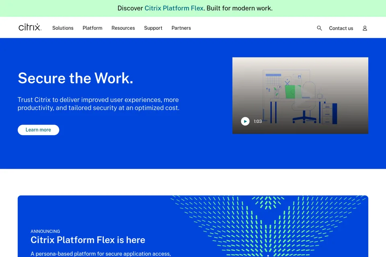
Task: Click the 'Trust Citrix to deliver' paragraph
Action: click(x=99, y=104)
